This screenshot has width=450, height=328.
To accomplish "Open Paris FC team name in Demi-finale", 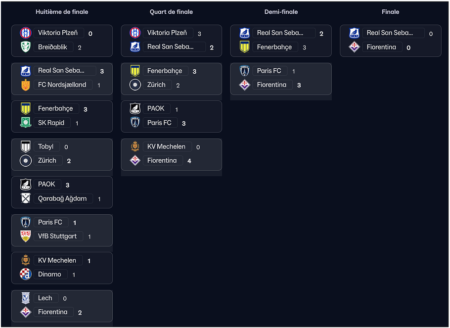I will coord(270,71).
